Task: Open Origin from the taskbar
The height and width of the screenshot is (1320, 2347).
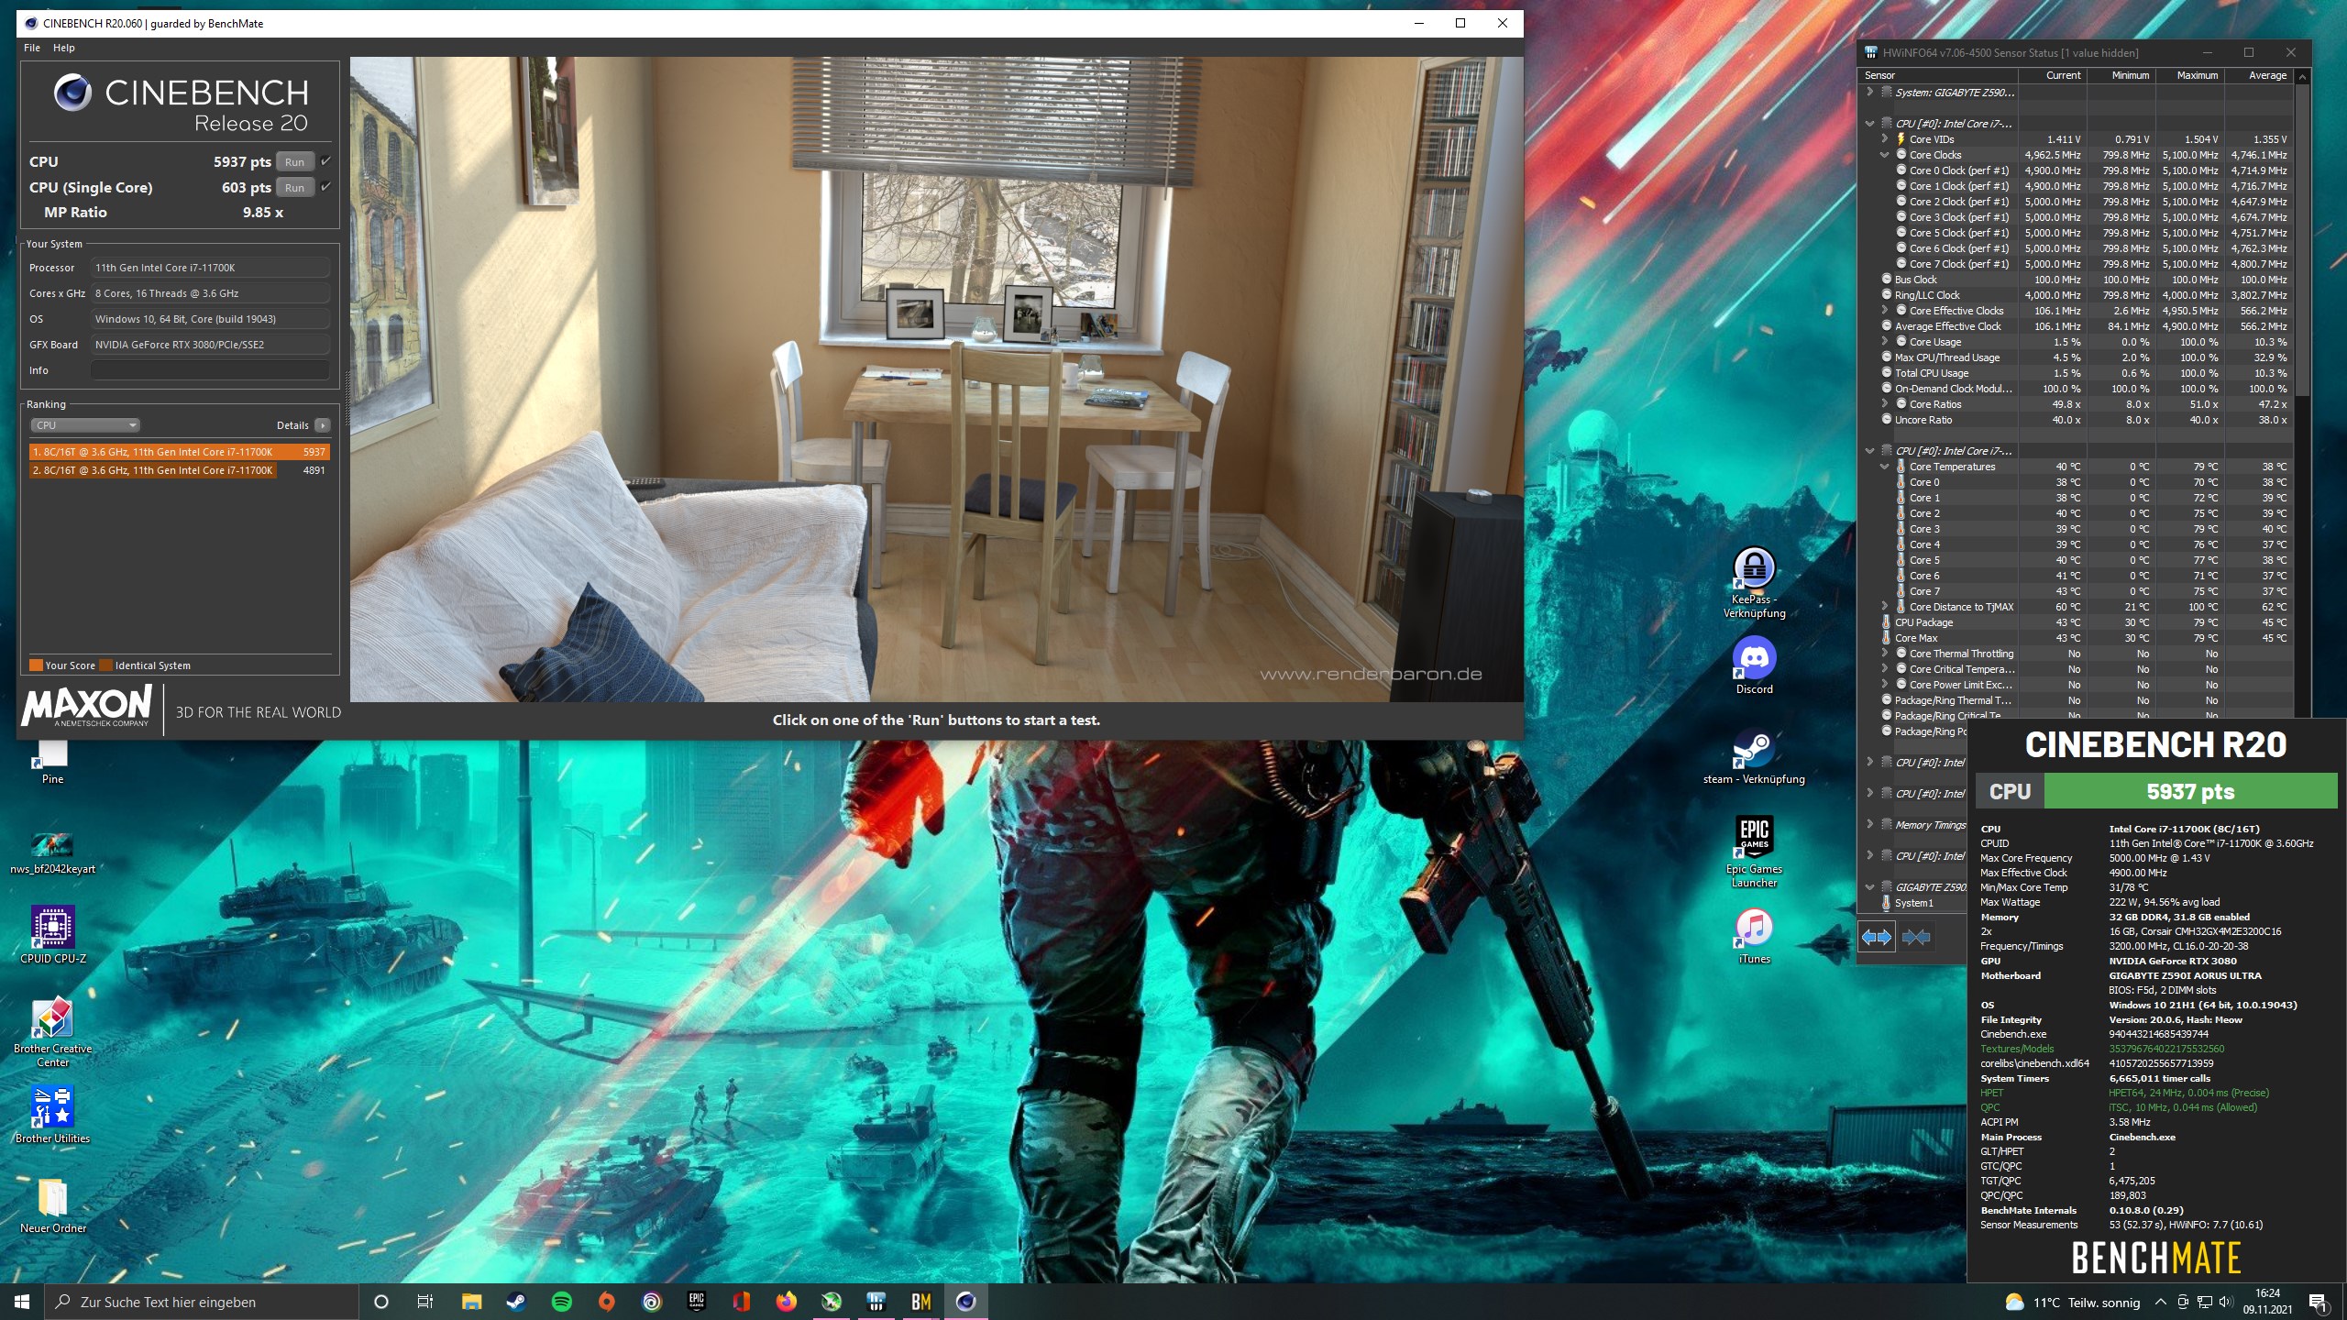Action: point(607,1302)
